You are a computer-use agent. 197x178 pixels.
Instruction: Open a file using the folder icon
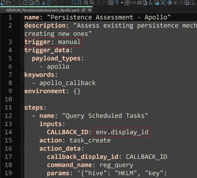click(9, 2)
